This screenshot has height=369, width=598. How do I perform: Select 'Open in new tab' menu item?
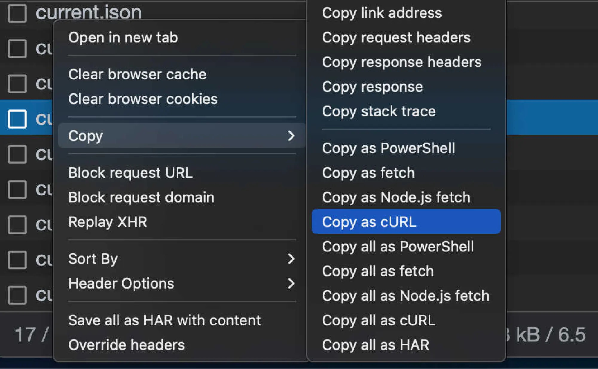123,38
